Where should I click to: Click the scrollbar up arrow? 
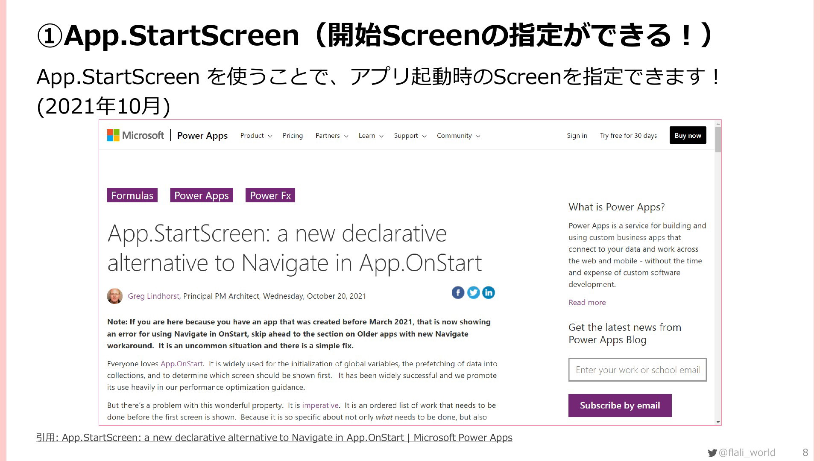[718, 124]
